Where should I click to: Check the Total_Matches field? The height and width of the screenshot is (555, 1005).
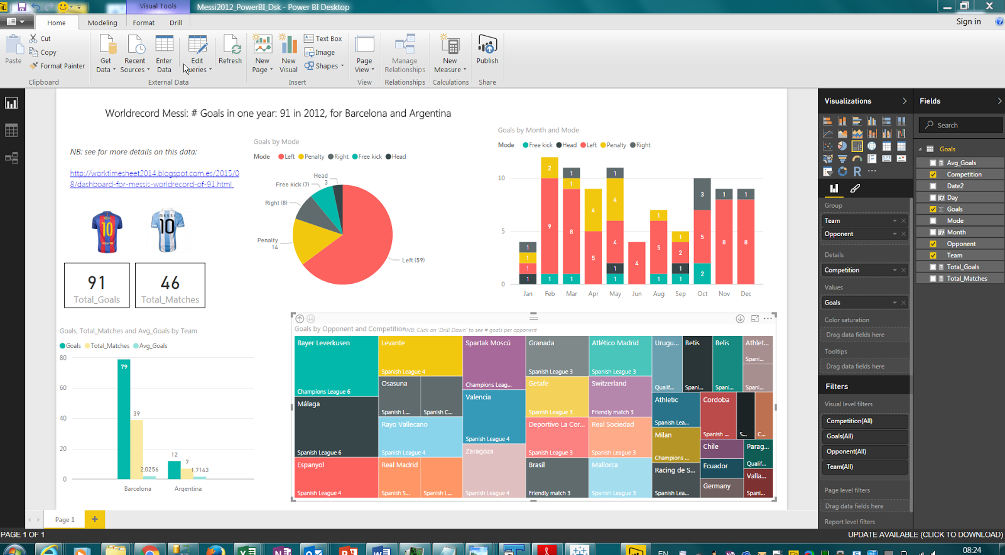click(933, 278)
